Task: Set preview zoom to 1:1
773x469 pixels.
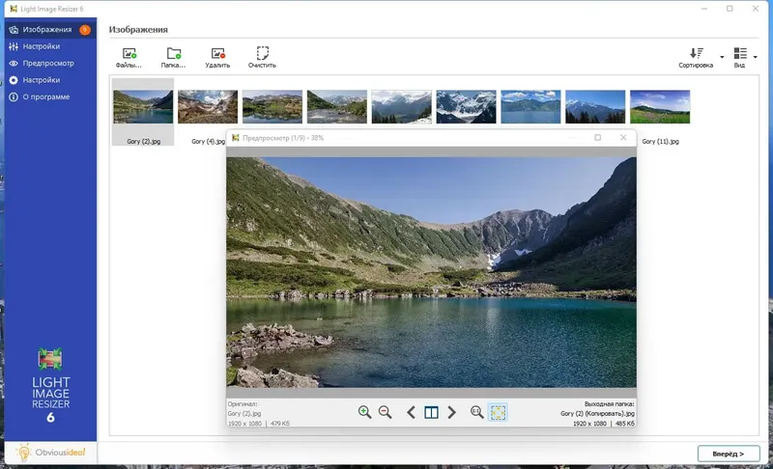Action: tap(476, 412)
